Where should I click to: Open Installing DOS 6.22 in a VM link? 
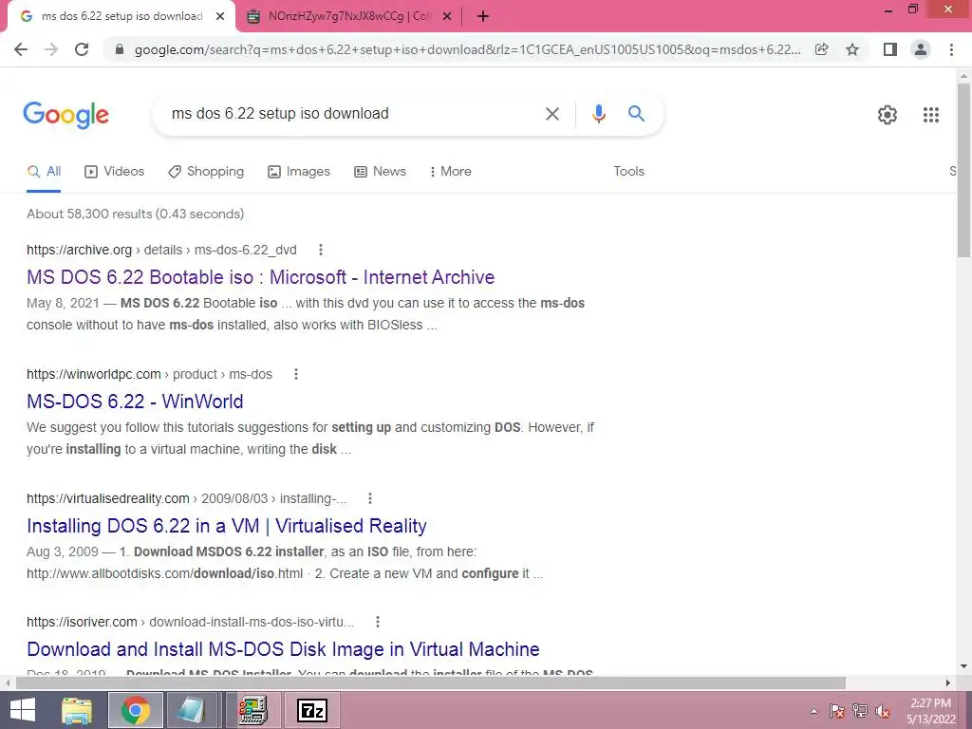[226, 526]
